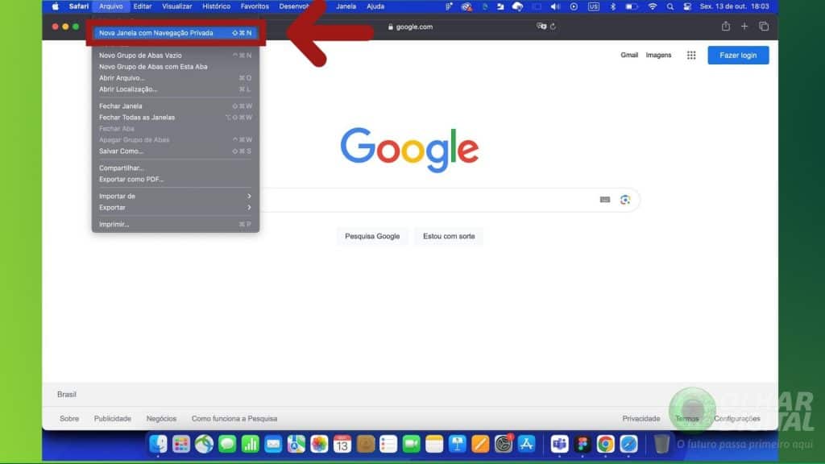
Task: Open Microsoft Teams in the dock
Action: point(559,444)
